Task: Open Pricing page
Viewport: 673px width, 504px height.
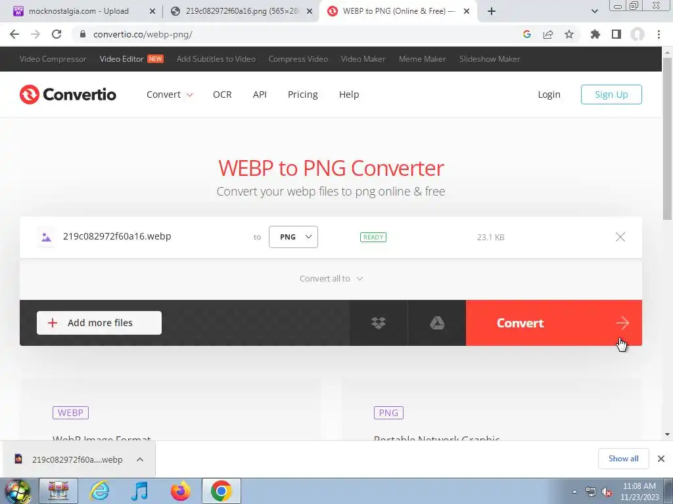Action: pyautogui.click(x=302, y=94)
